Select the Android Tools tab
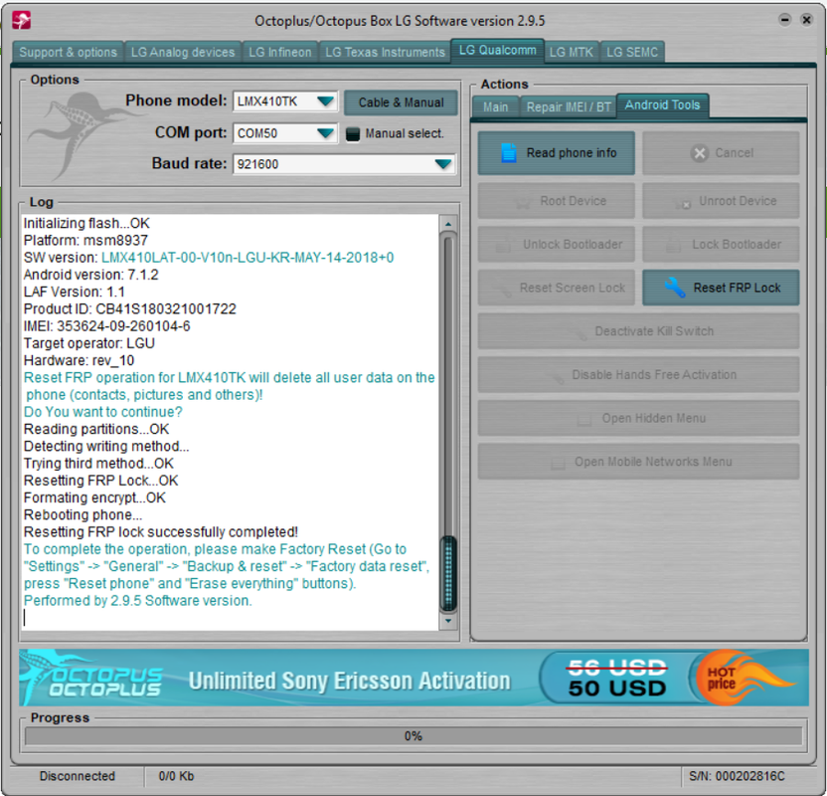This screenshot has height=796, width=827. tap(662, 105)
